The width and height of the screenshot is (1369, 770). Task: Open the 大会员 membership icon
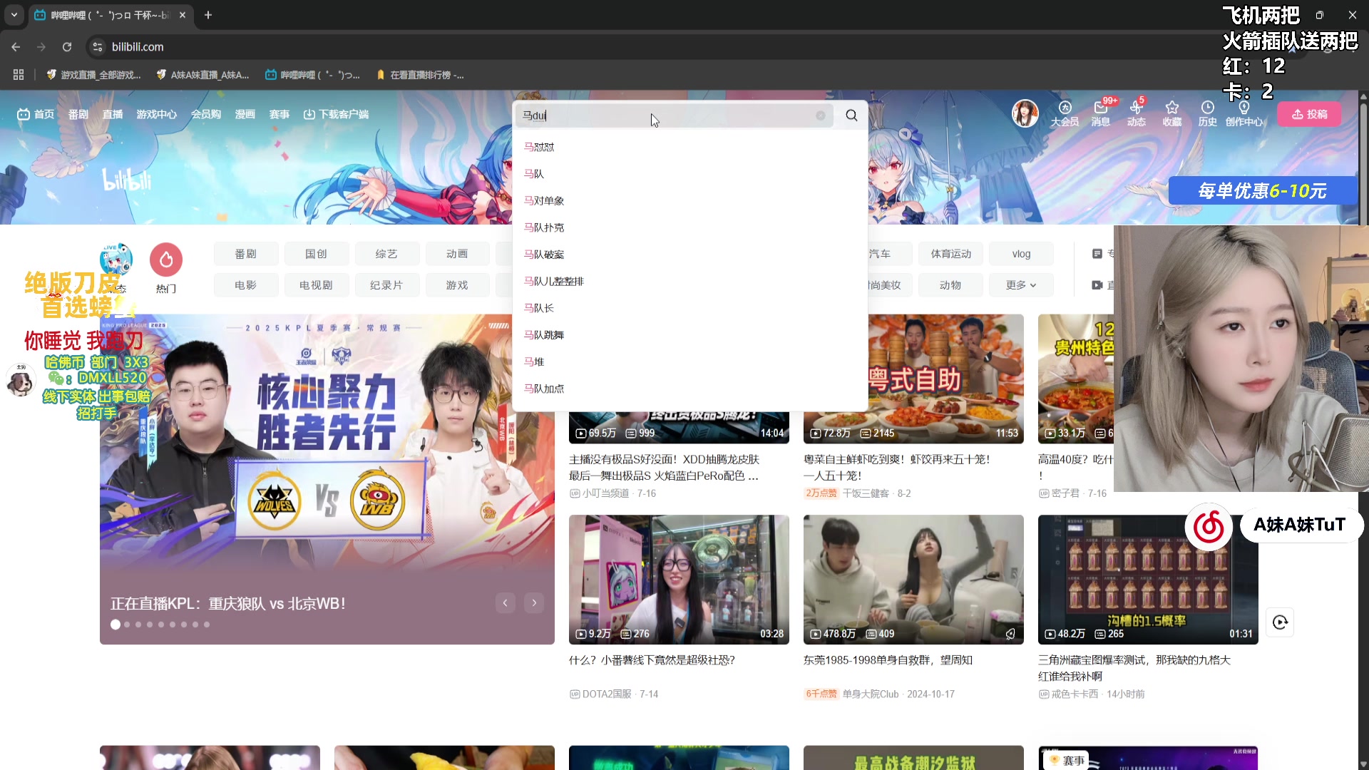pos(1065,113)
